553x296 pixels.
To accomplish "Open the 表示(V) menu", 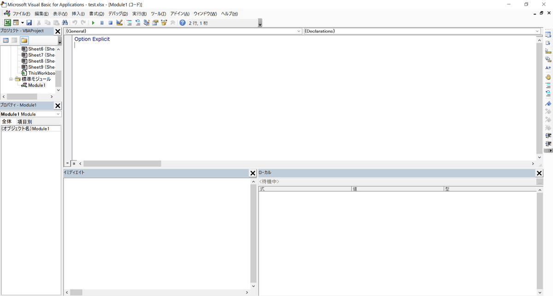I will point(60,14).
